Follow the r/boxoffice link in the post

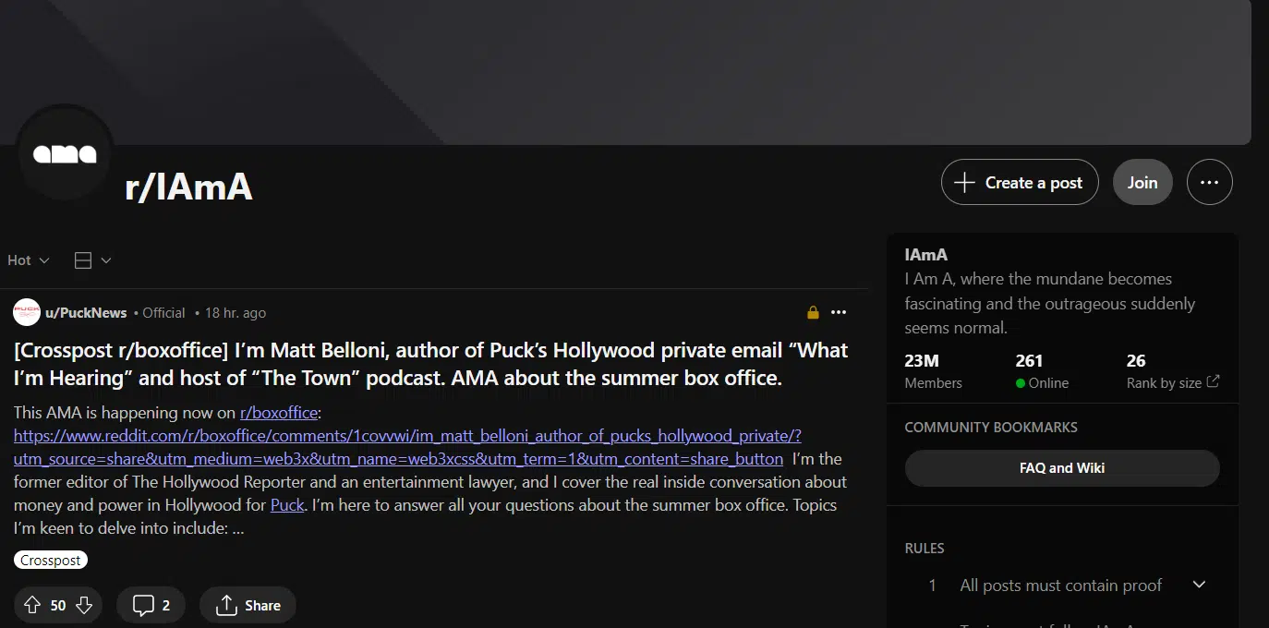click(279, 412)
